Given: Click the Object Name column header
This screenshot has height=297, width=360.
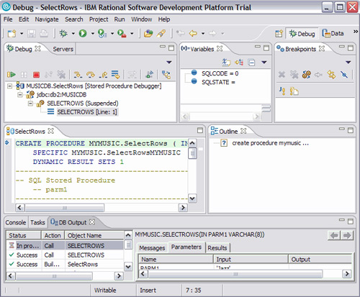Looking at the screenshot, I should 95,236.
